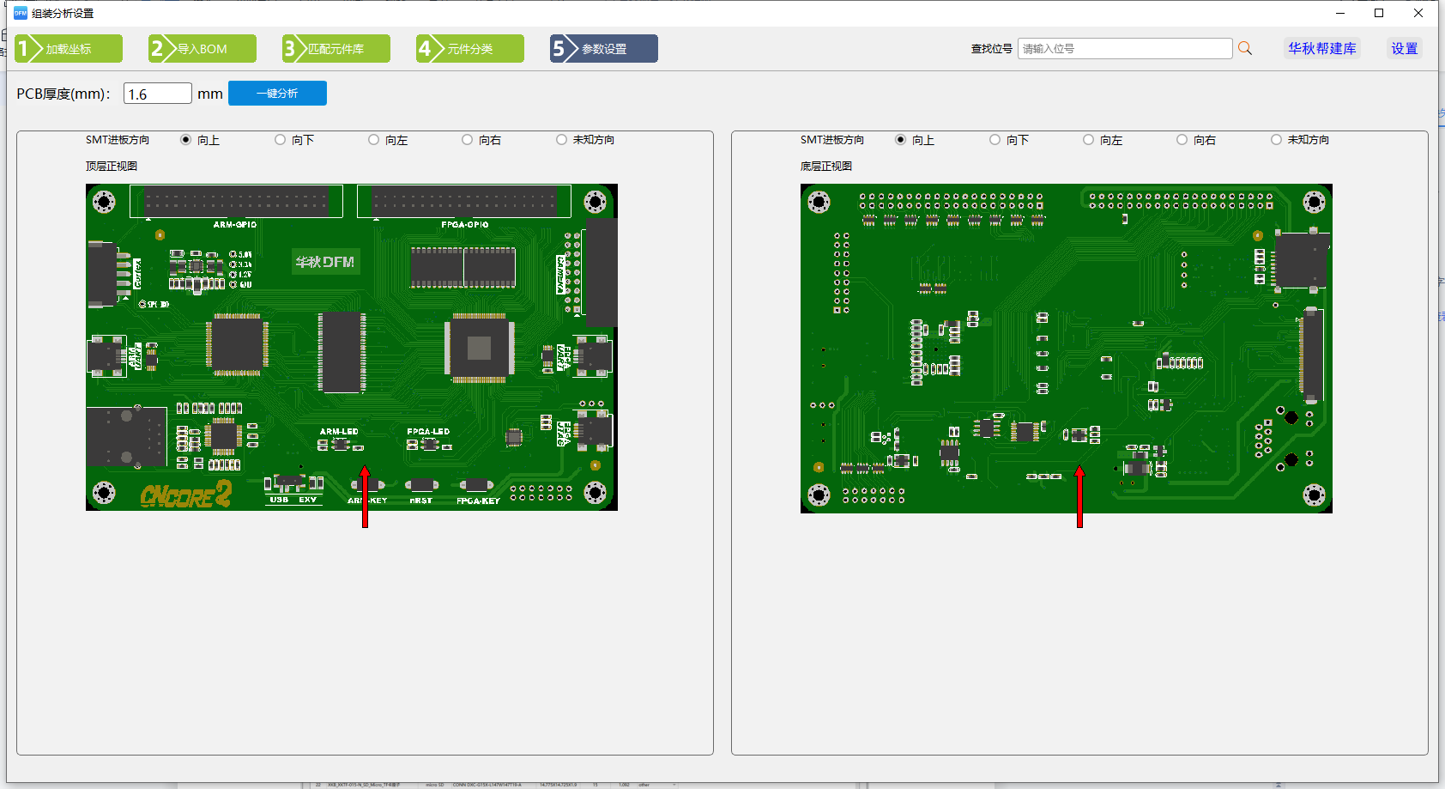The height and width of the screenshot is (789, 1445).
Task: Select step 5 参数设置
Action: pos(604,49)
